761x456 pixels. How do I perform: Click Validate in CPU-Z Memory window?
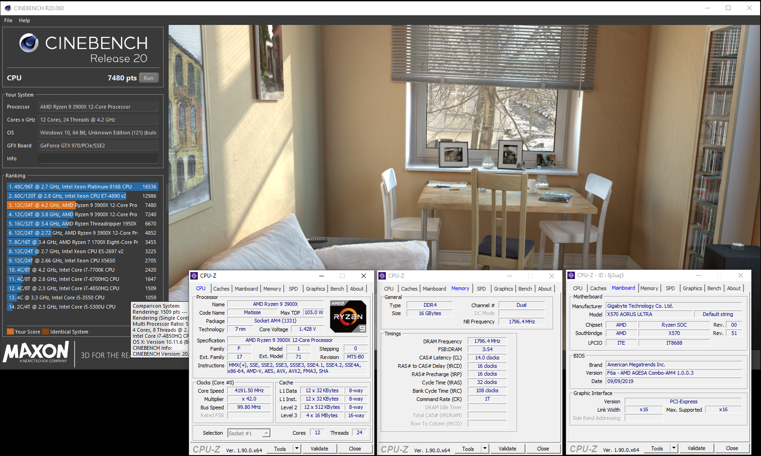pos(507,449)
